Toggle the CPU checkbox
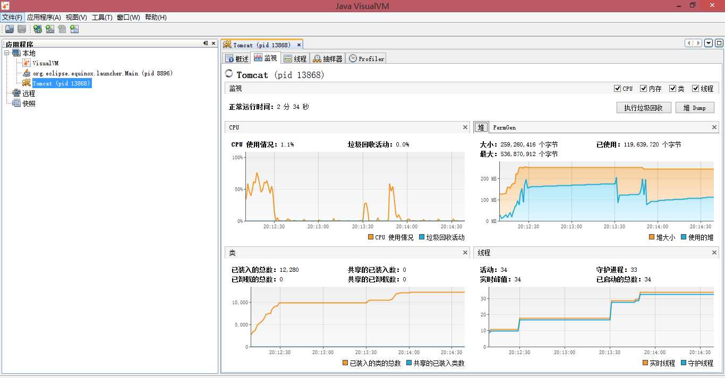The width and height of the screenshot is (725, 378). pos(617,89)
